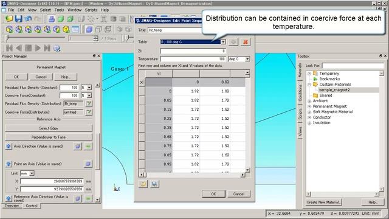Click the Look For search field
The height and width of the screenshot is (219, 389).
pos(353,66)
